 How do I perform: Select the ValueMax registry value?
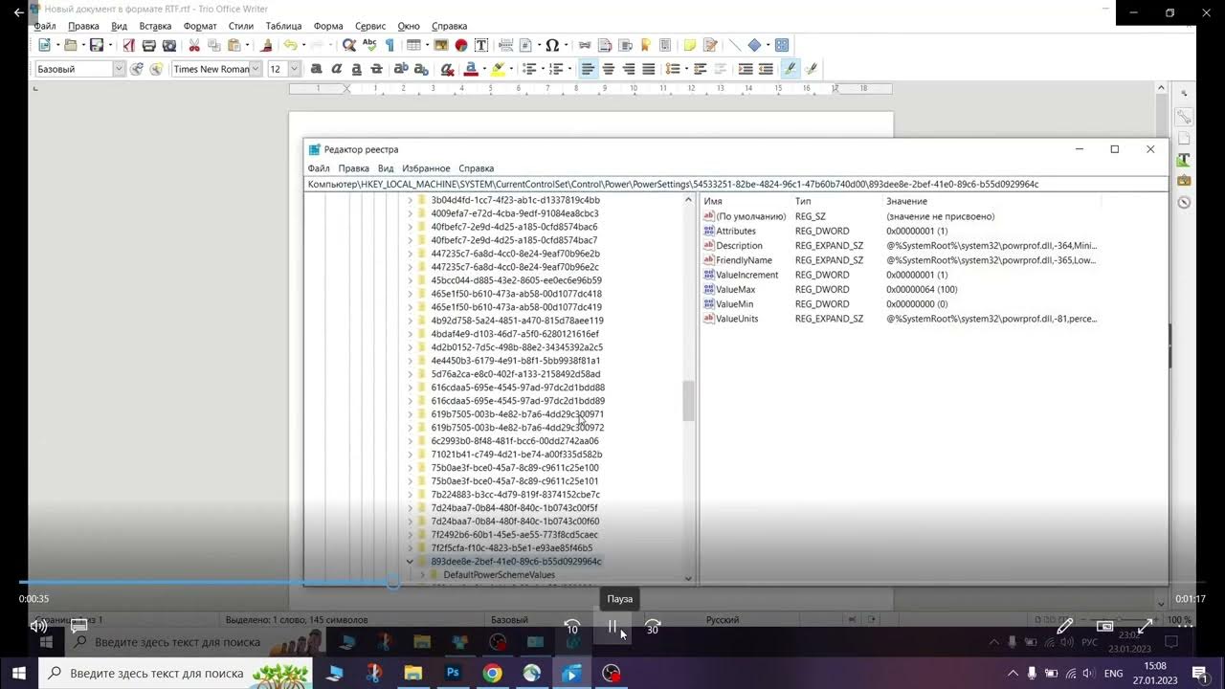(735, 289)
